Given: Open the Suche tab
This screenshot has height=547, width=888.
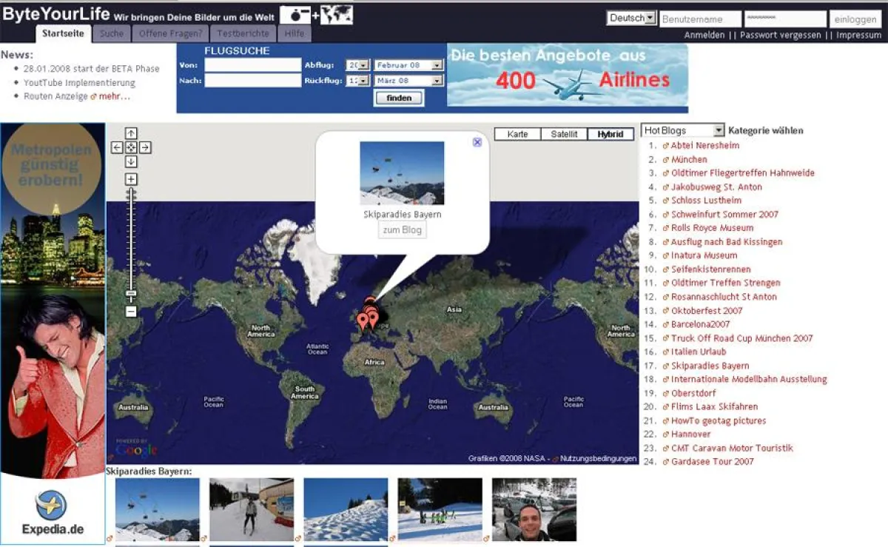Looking at the screenshot, I should click(112, 33).
